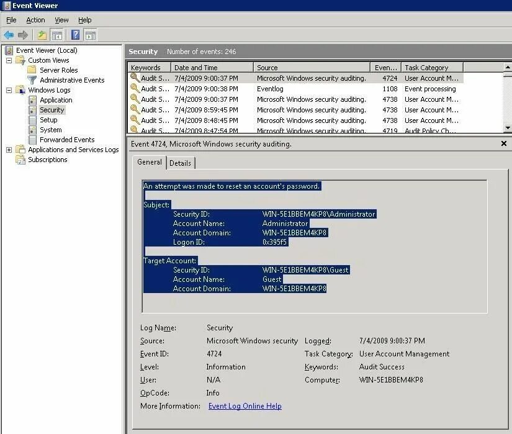Click the Application log icon
This screenshot has height=434, width=512.
(32, 100)
